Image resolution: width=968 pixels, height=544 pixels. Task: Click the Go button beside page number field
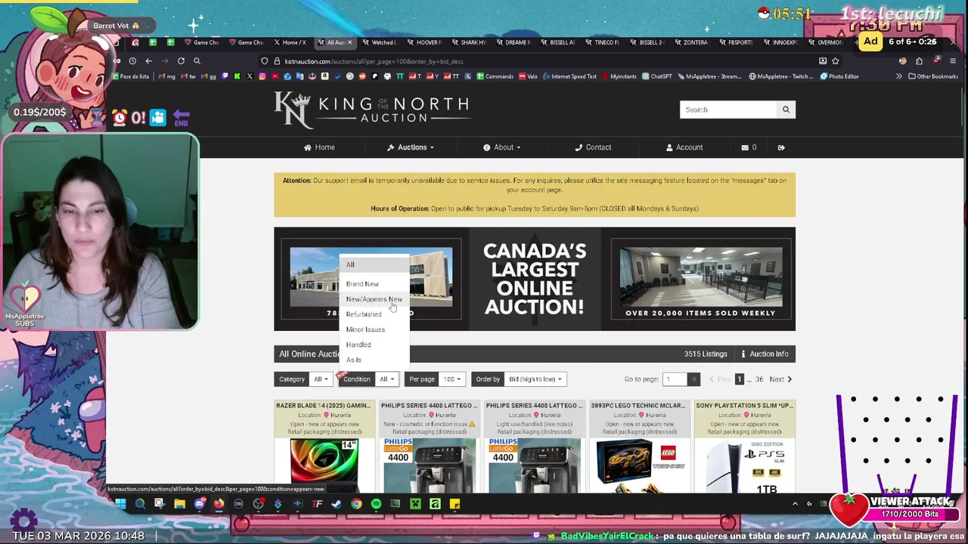coord(693,379)
